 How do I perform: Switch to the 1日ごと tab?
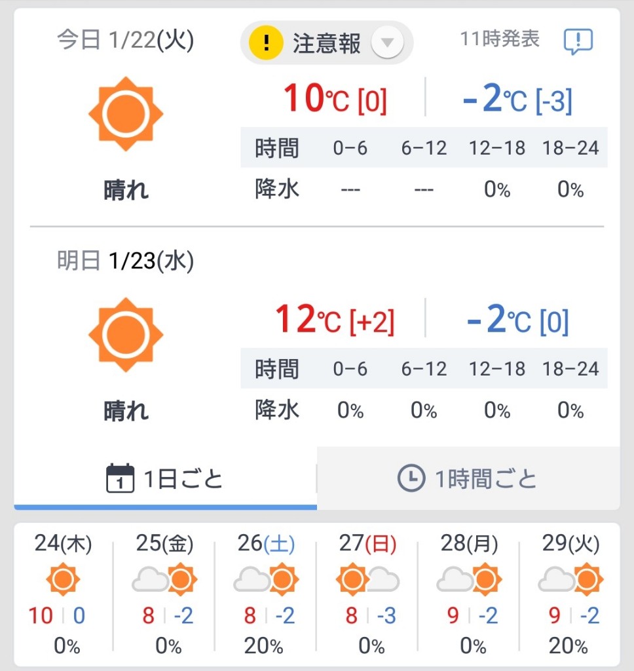(166, 478)
